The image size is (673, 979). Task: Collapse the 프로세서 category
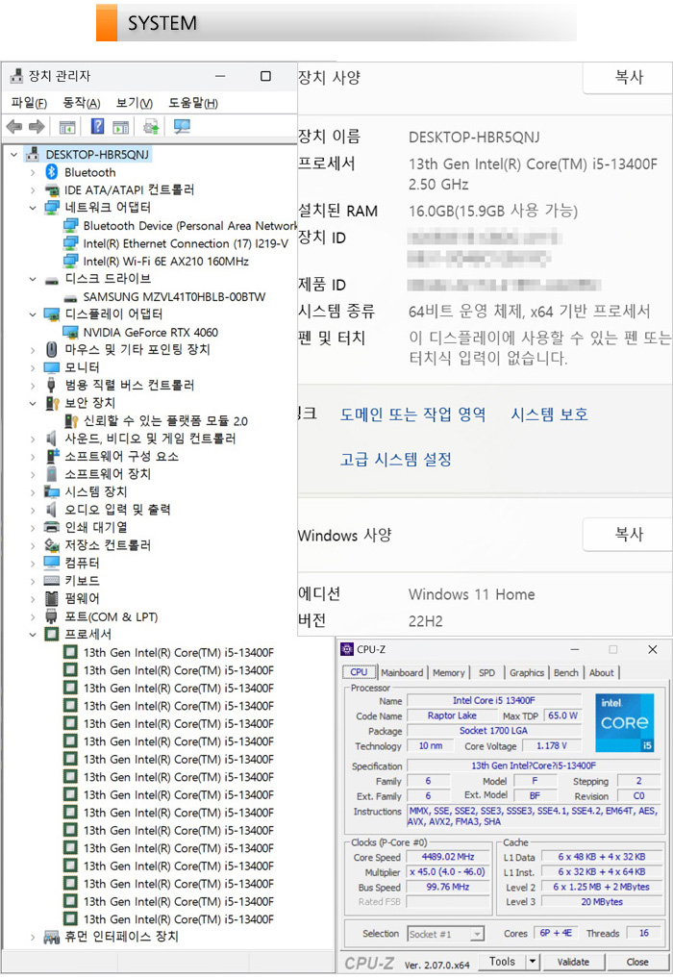[33, 635]
